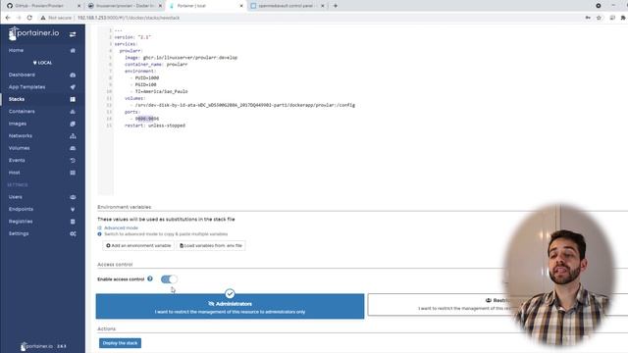Select Stacks in the sidebar
The image size is (628, 353).
17,99
